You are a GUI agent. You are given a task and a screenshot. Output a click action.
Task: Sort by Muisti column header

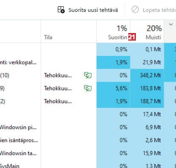147,32
